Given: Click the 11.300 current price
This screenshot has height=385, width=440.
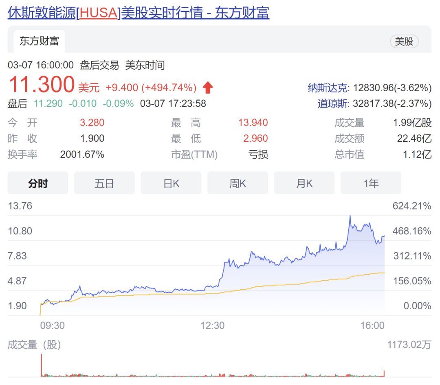Looking at the screenshot, I should (42, 85).
